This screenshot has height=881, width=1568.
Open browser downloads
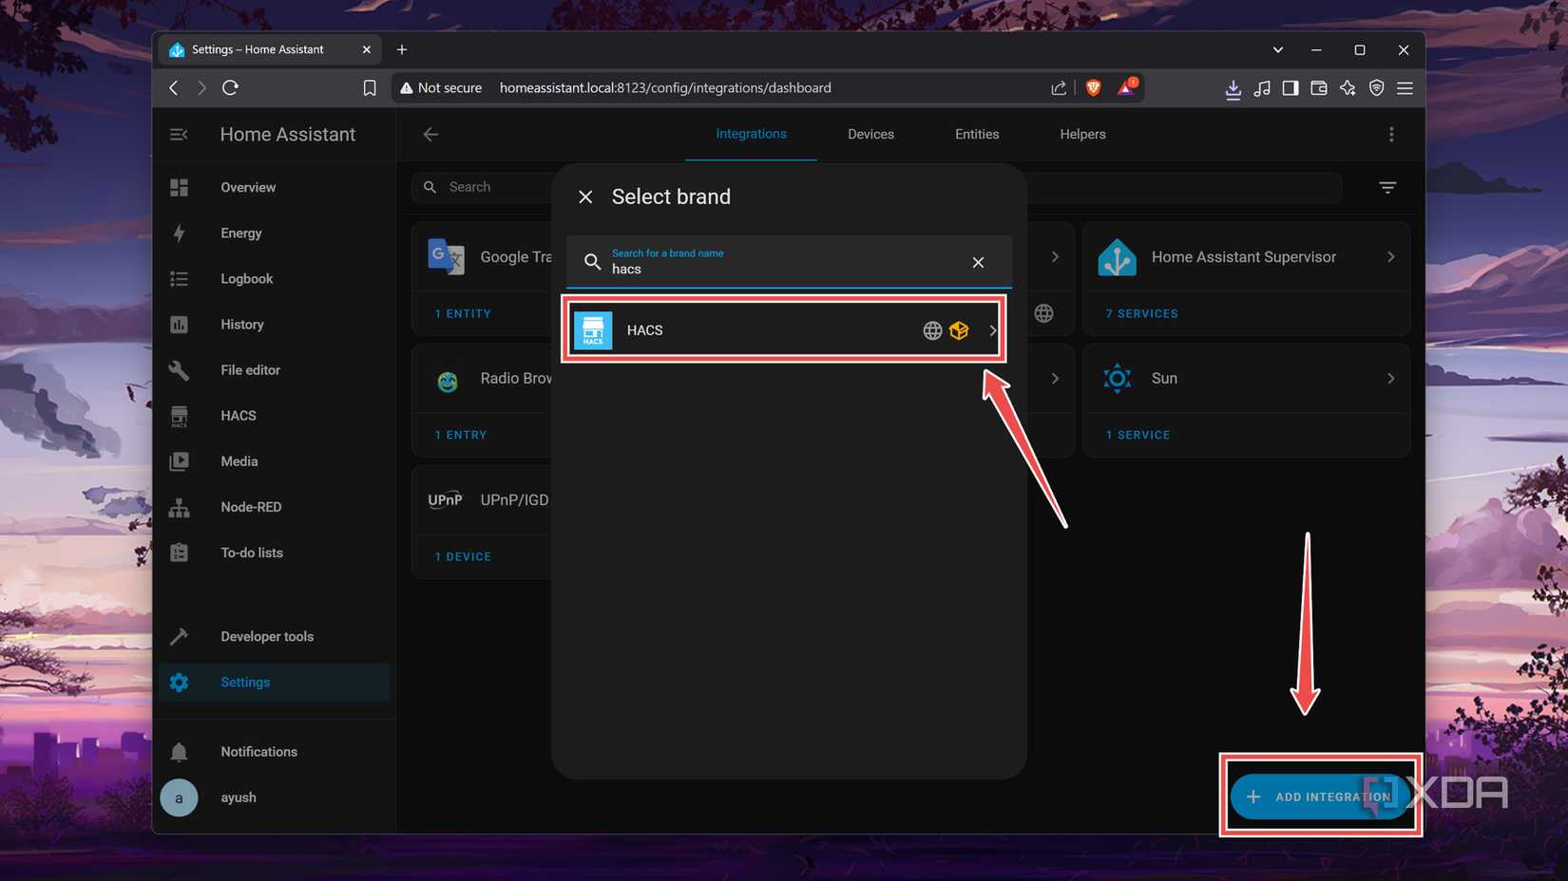1233,88
